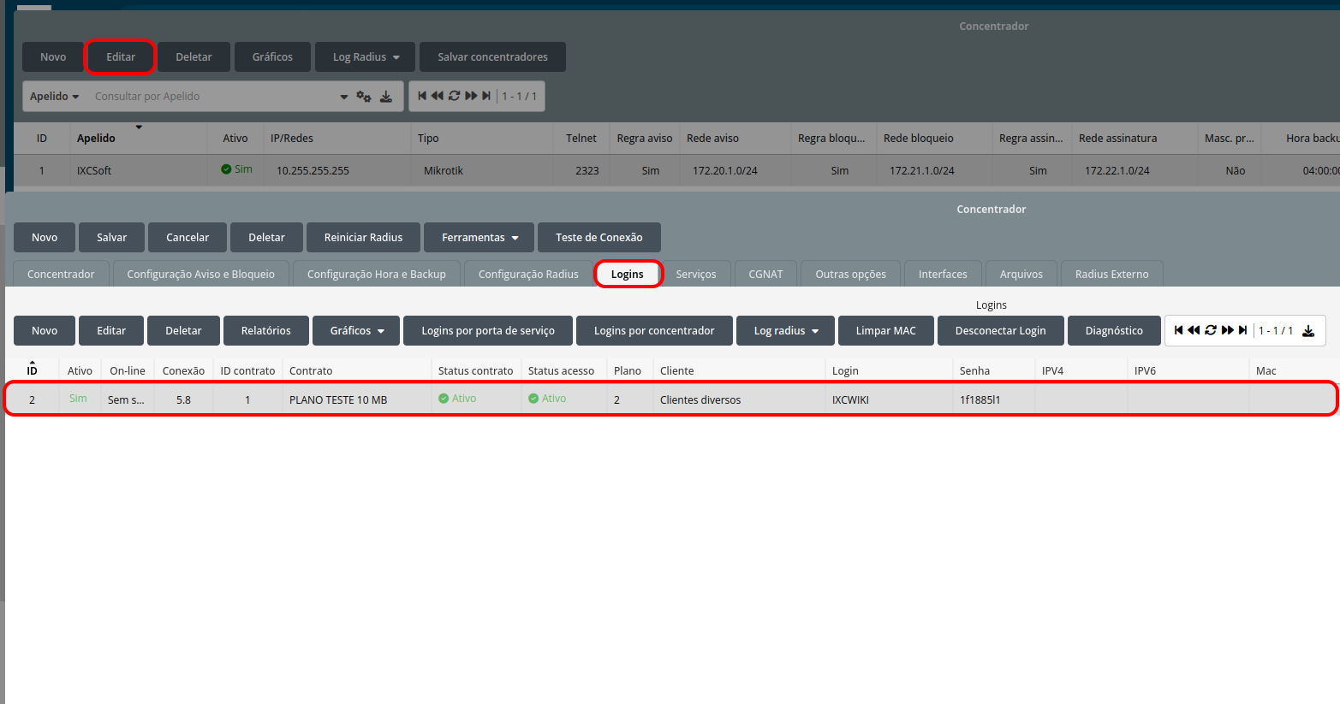Click Salvar concentradores button
Viewport: 1340px width, 704px height.
pos(492,57)
